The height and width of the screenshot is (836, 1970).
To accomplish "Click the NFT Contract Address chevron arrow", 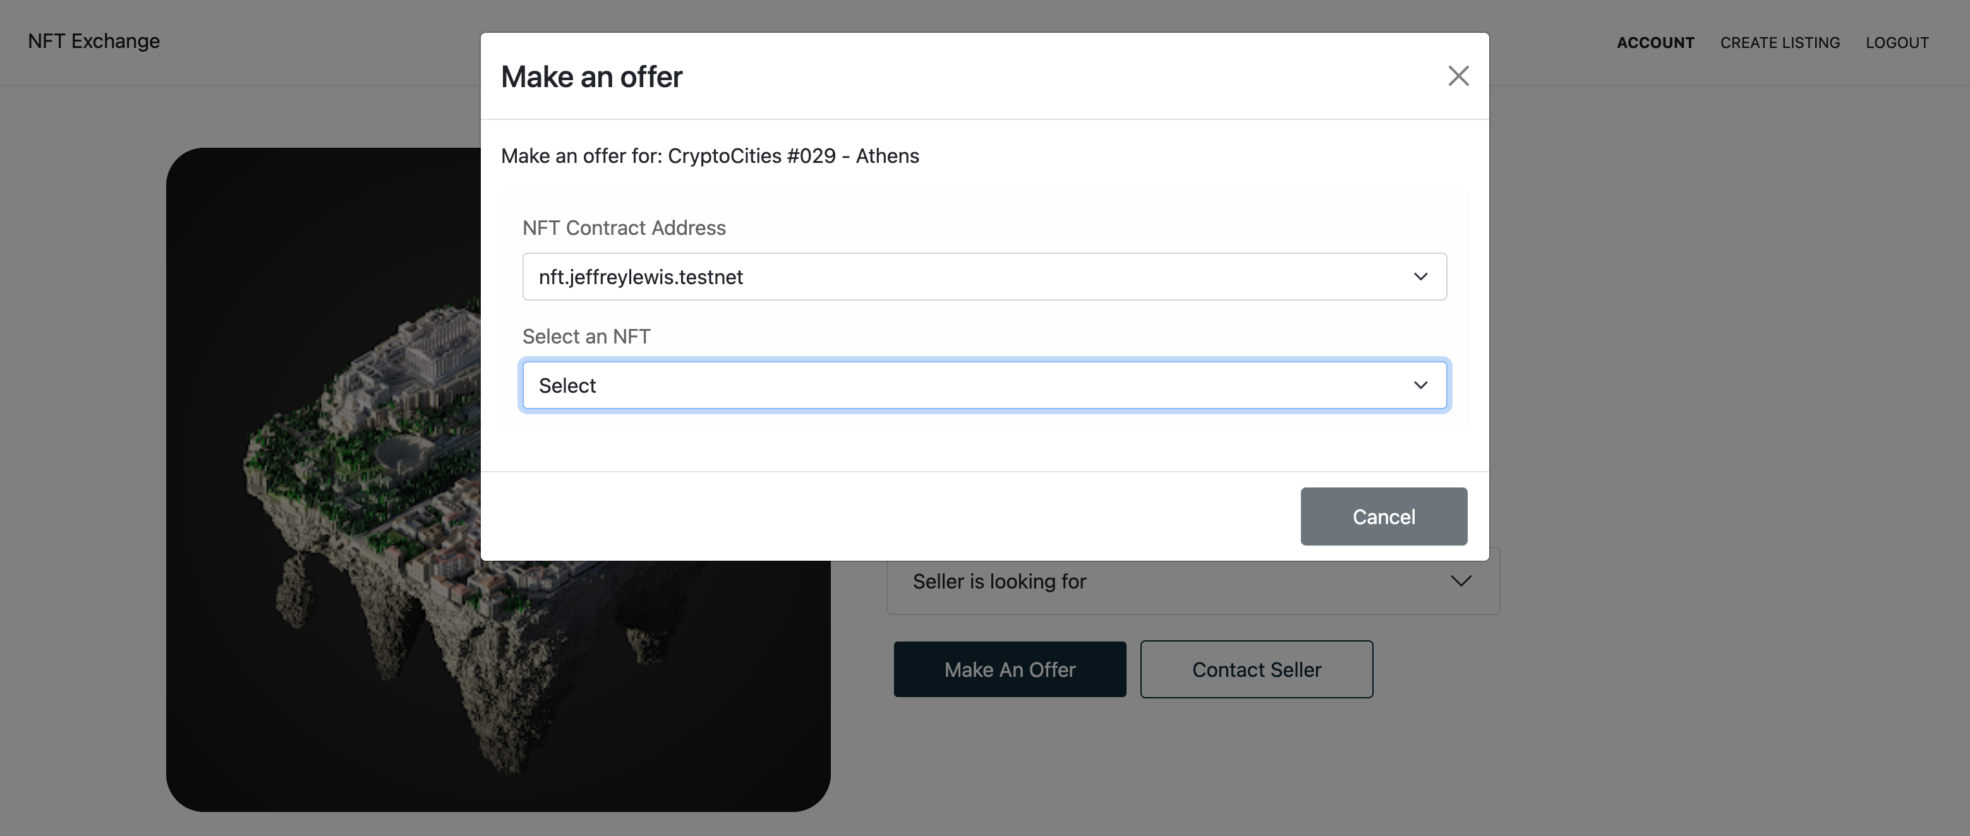I will (1420, 277).
